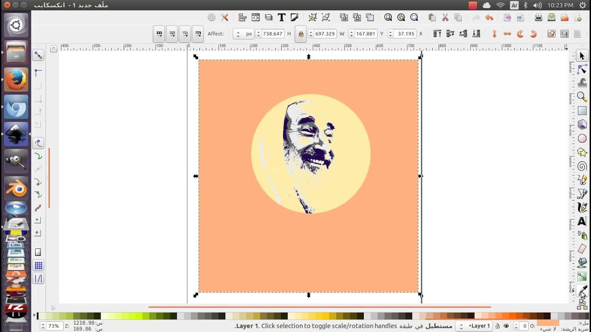This screenshot has width=591, height=332.
Task: Open Inkscape Preferences
Action: (x=224, y=18)
